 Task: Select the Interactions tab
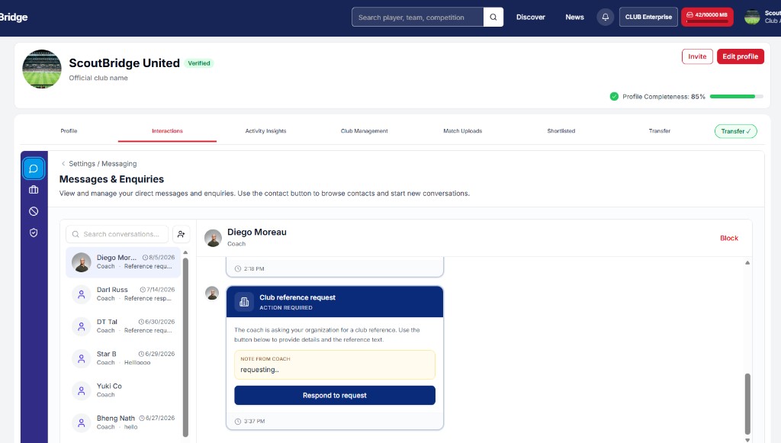tap(167, 131)
